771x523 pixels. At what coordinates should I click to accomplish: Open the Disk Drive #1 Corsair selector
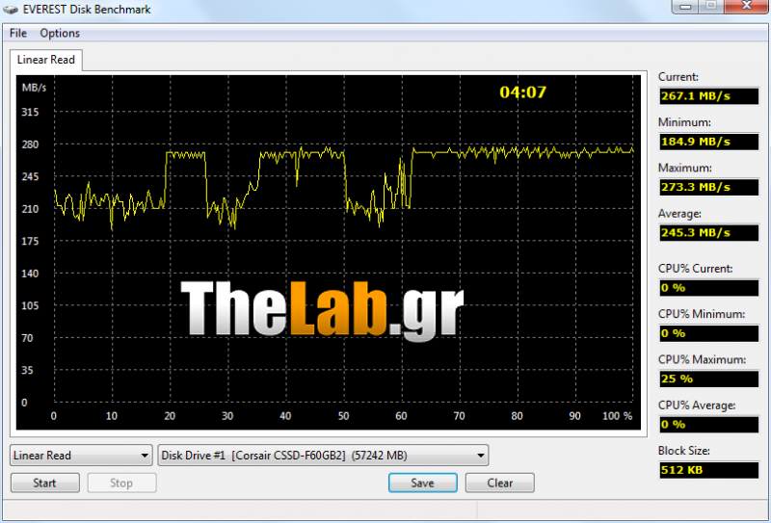tap(323, 456)
